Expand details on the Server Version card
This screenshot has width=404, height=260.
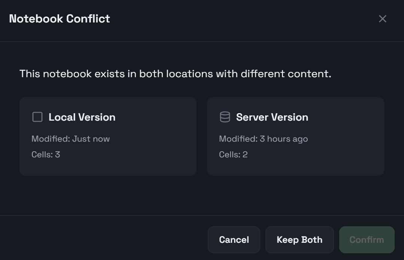[295, 136]
